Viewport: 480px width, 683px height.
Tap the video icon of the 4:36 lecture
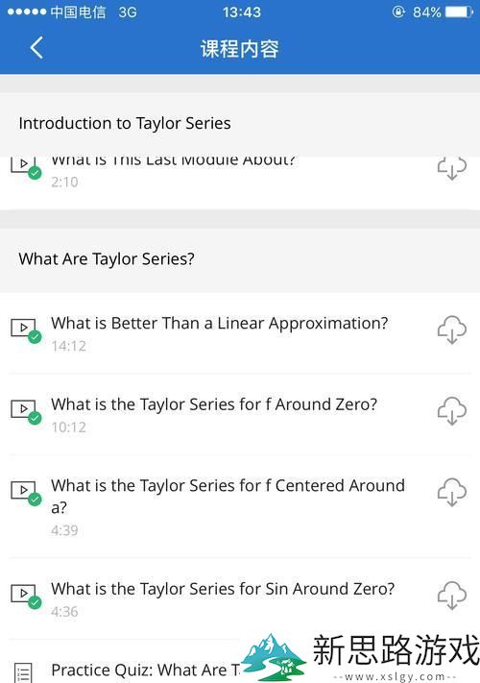26,596
